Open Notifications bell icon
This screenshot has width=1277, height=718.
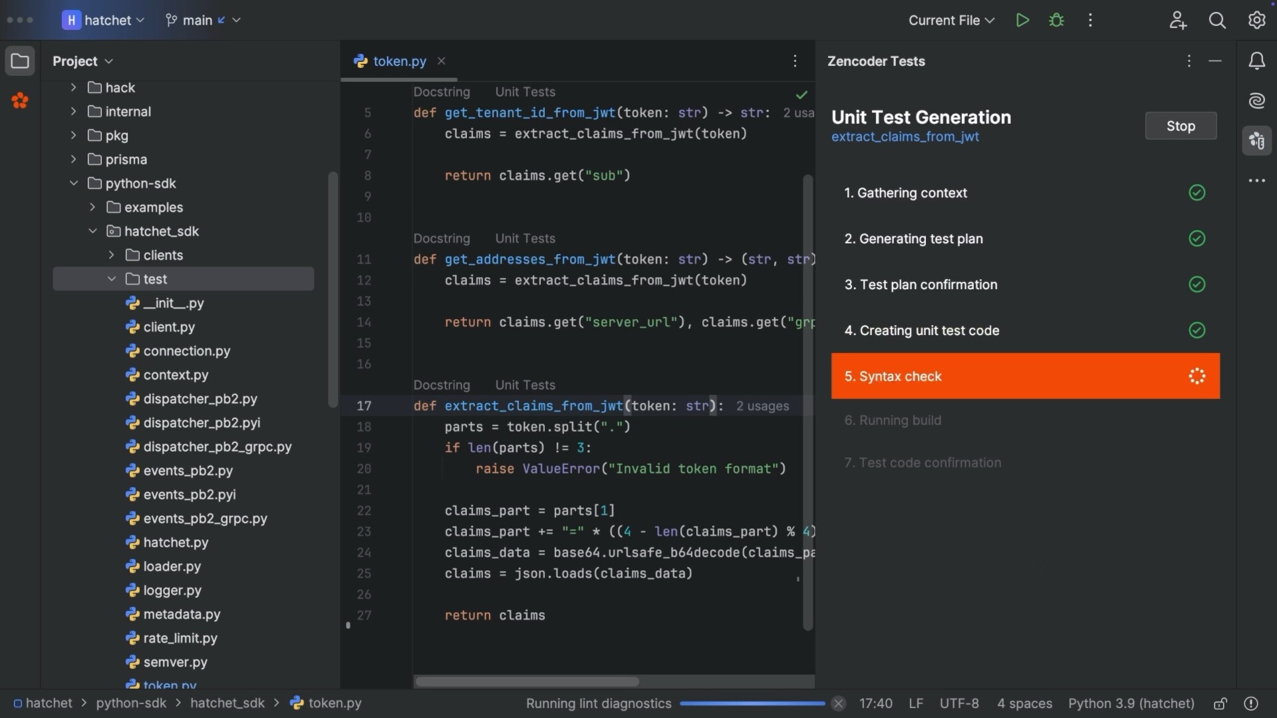coord(1256,61)
